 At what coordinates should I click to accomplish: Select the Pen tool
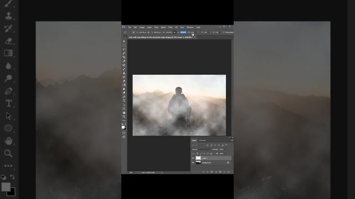pyautogui.click(x=124, y=97)
